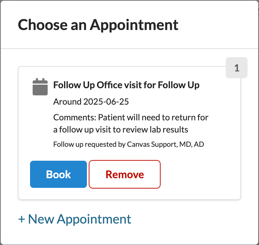259x245 pixels.
Task: Click the Follow up requested by line
Action: (x=128, y=145)
